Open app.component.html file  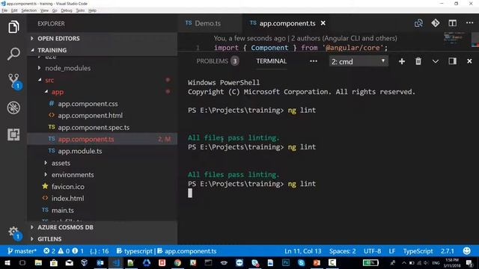coord(103,116)
